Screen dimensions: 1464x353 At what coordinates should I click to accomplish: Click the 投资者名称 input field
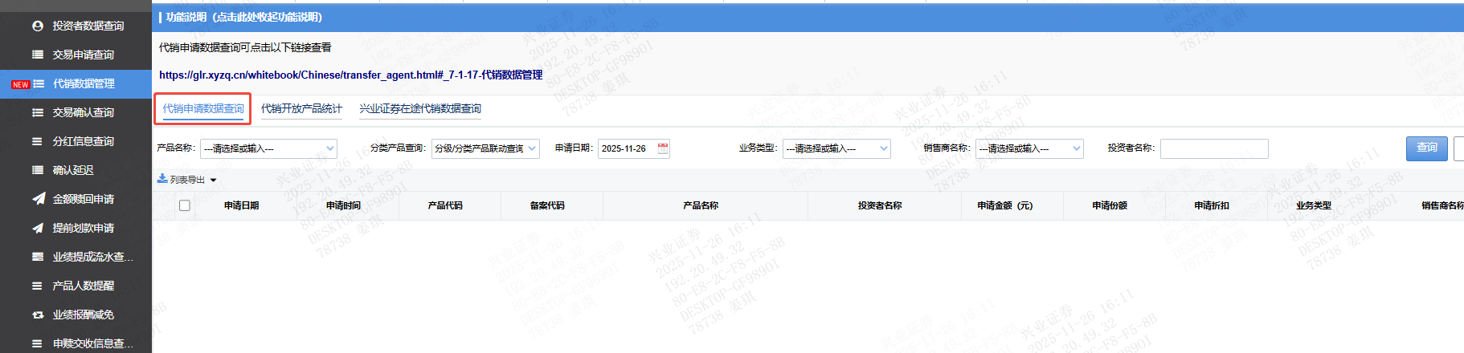[x=1214, y=148]
